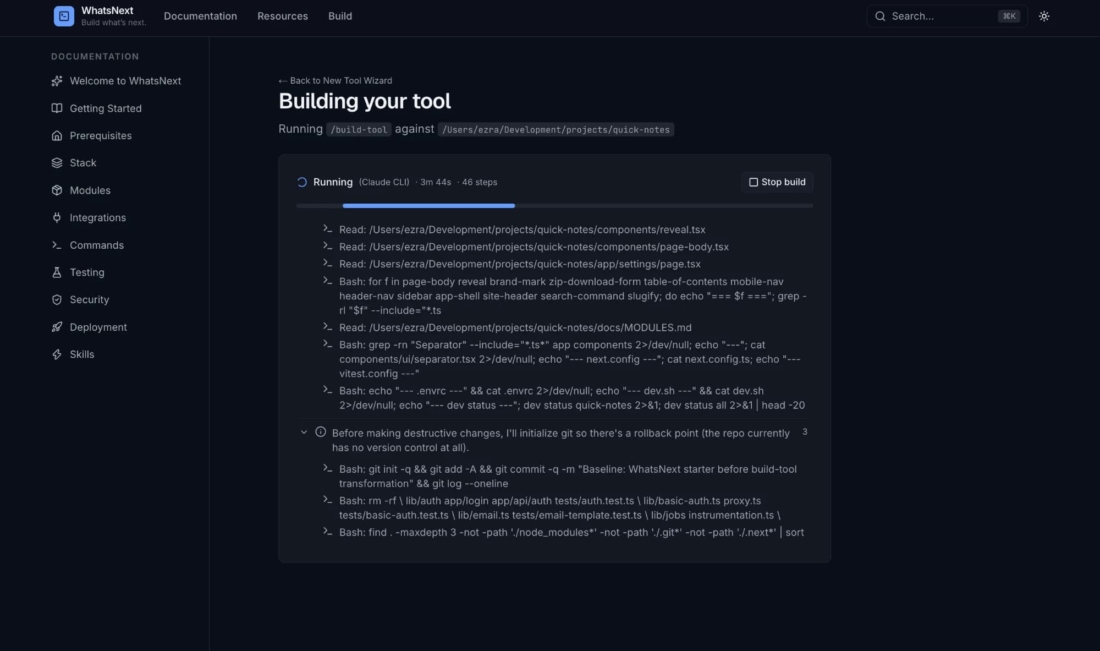
Task: Open the Resources nav menu
Action: [283, 16]
